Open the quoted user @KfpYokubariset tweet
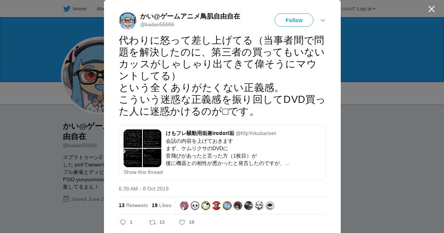 (x=222, y=152)
